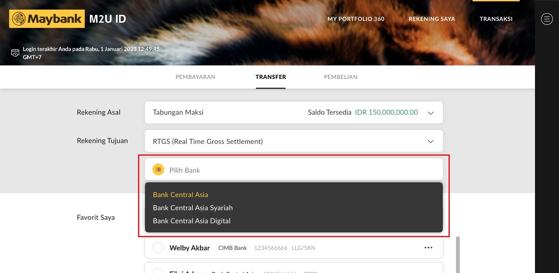559x273 pixels.
Task: Choose Bank Central Asia from the list
Action: point(180,195)
